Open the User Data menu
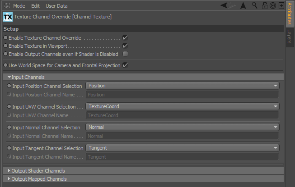The image size is (295, 187). point(56,6)
